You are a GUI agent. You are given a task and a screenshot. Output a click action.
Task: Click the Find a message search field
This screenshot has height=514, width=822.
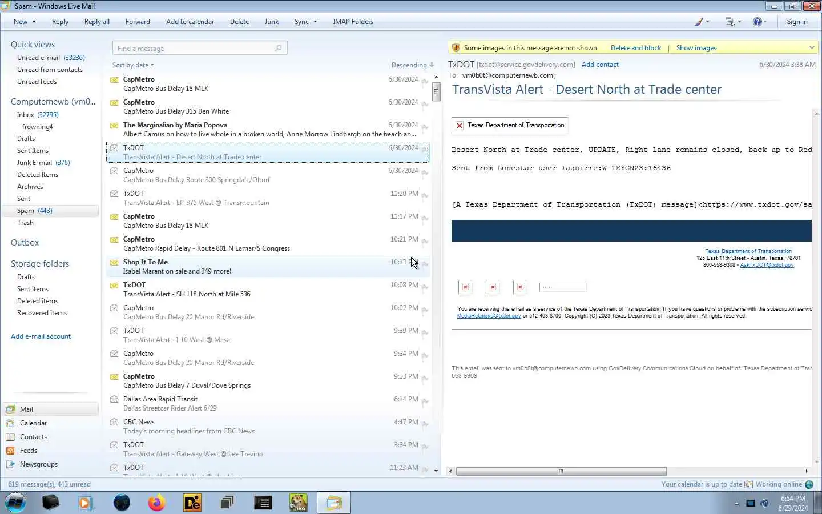click(200, 48)
